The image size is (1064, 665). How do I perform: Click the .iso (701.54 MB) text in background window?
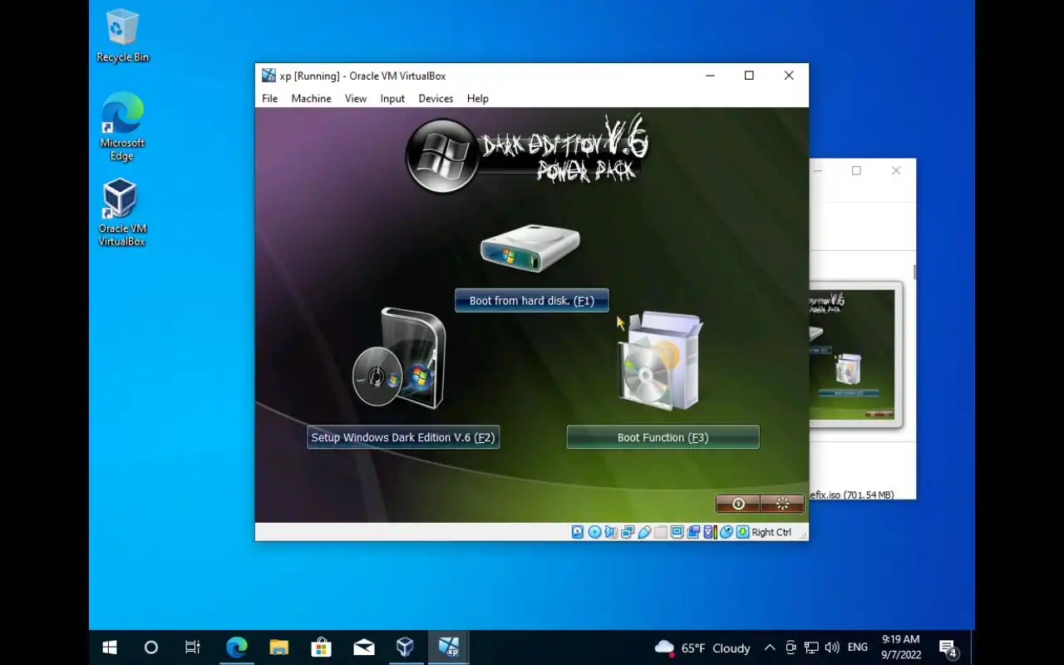tap(852, 495)
